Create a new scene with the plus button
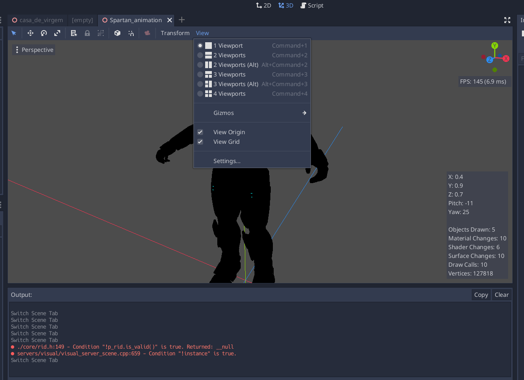This screenshot has width=524, height=380. coord(181,20)
